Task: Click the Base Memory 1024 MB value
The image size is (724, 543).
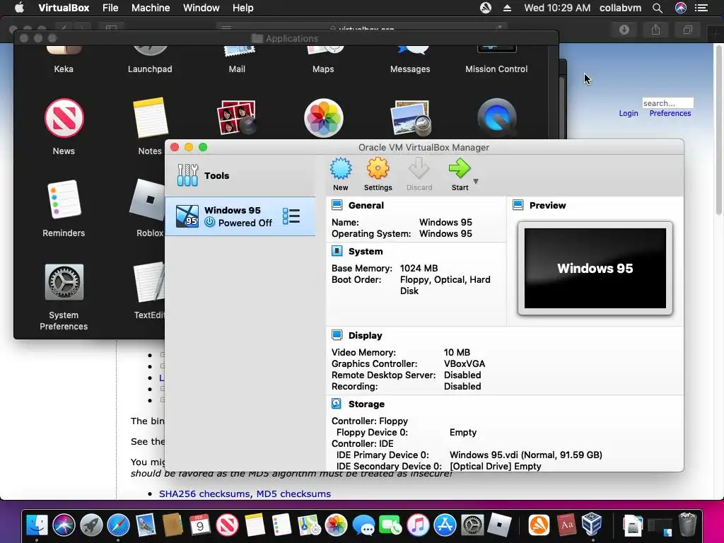Action: pos(419,268)
